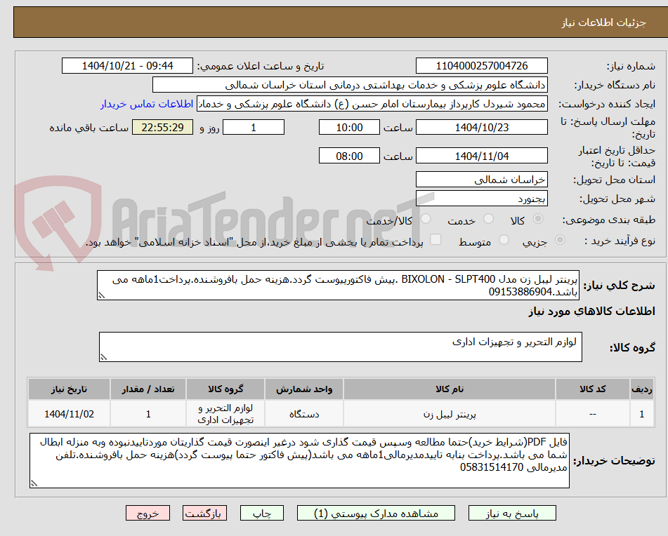Select the کالا/خدمت radio button
Image resolution: width=668 pixels, height=536 pixels.
426,219
